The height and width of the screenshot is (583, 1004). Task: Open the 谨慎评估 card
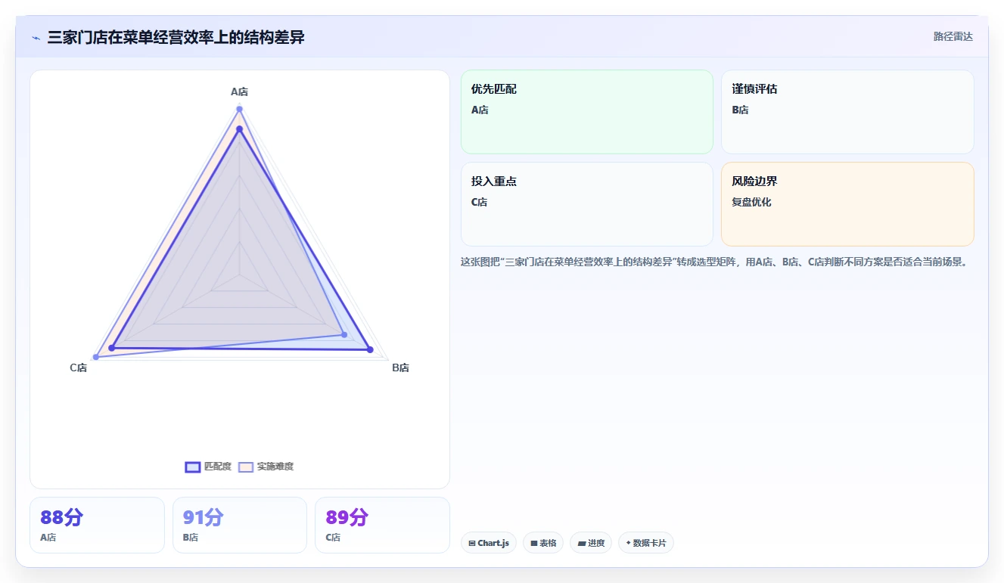pos(847,112)
